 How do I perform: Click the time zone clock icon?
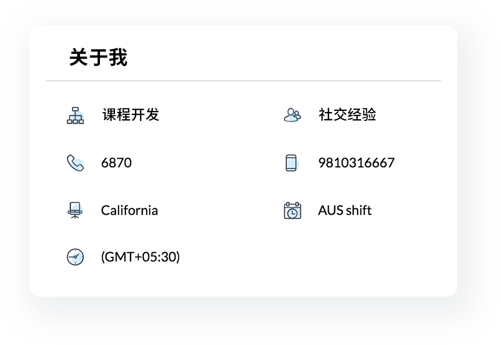click(75, 257)
